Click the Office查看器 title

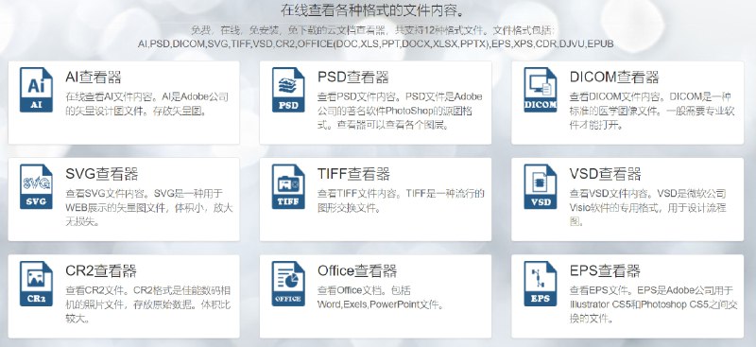pyautogui.click(x=357, y=270)
